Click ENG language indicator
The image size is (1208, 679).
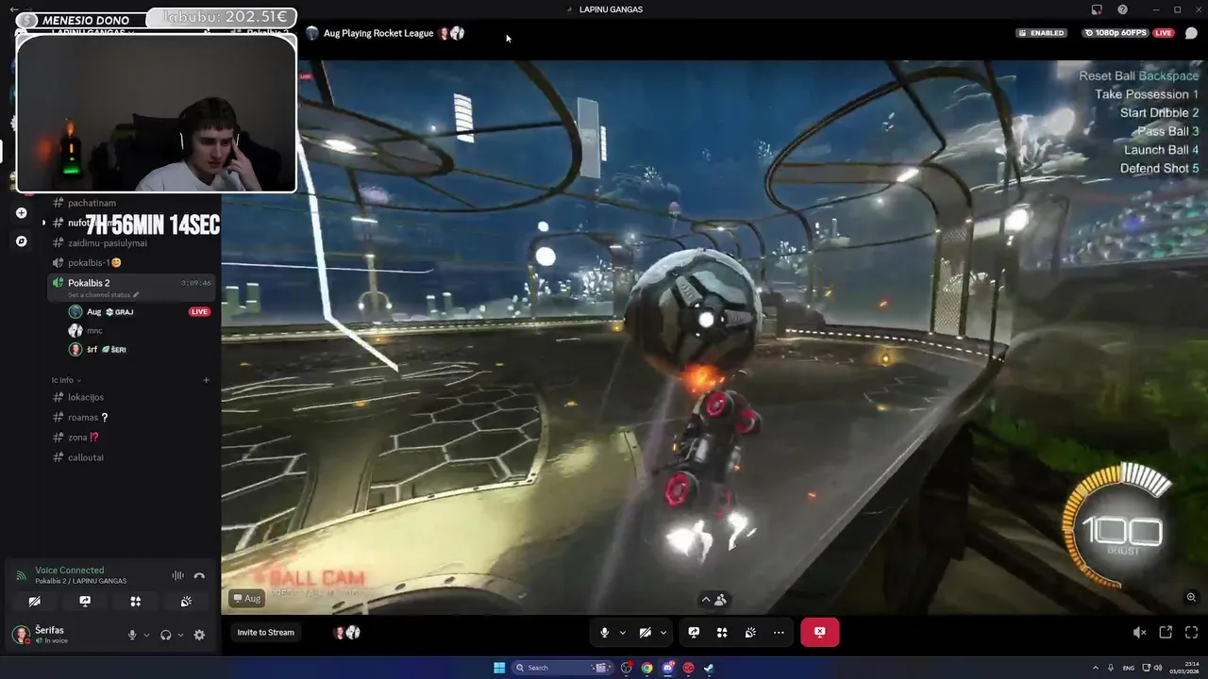(1127, 668)
